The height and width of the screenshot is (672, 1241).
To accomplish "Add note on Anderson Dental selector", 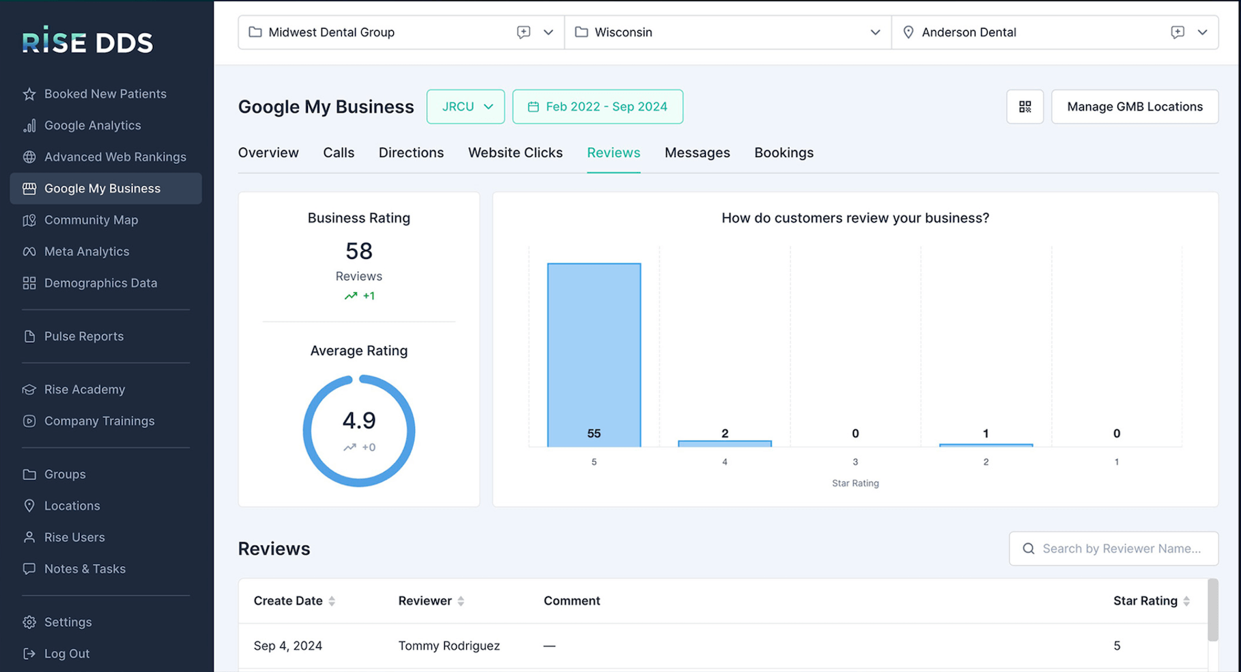I will tap(1178, 32).
